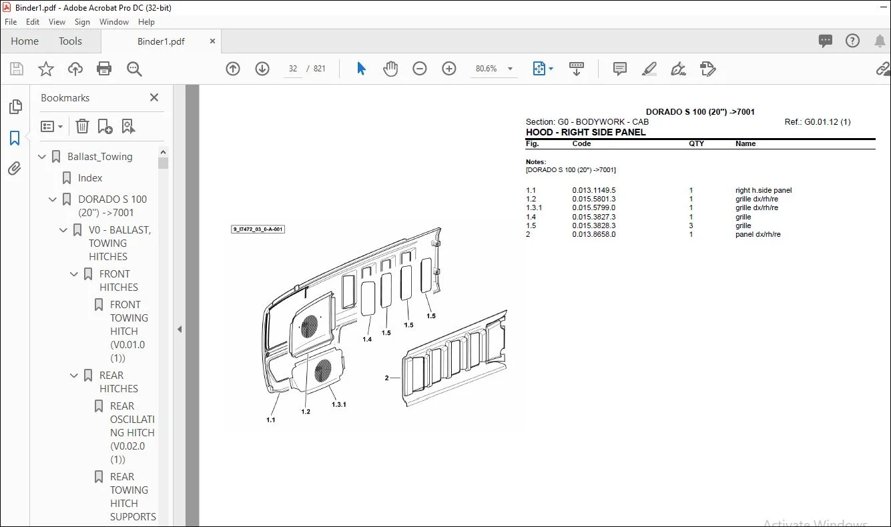
Task: Open the Help menu
Action: tap(145, 22)
